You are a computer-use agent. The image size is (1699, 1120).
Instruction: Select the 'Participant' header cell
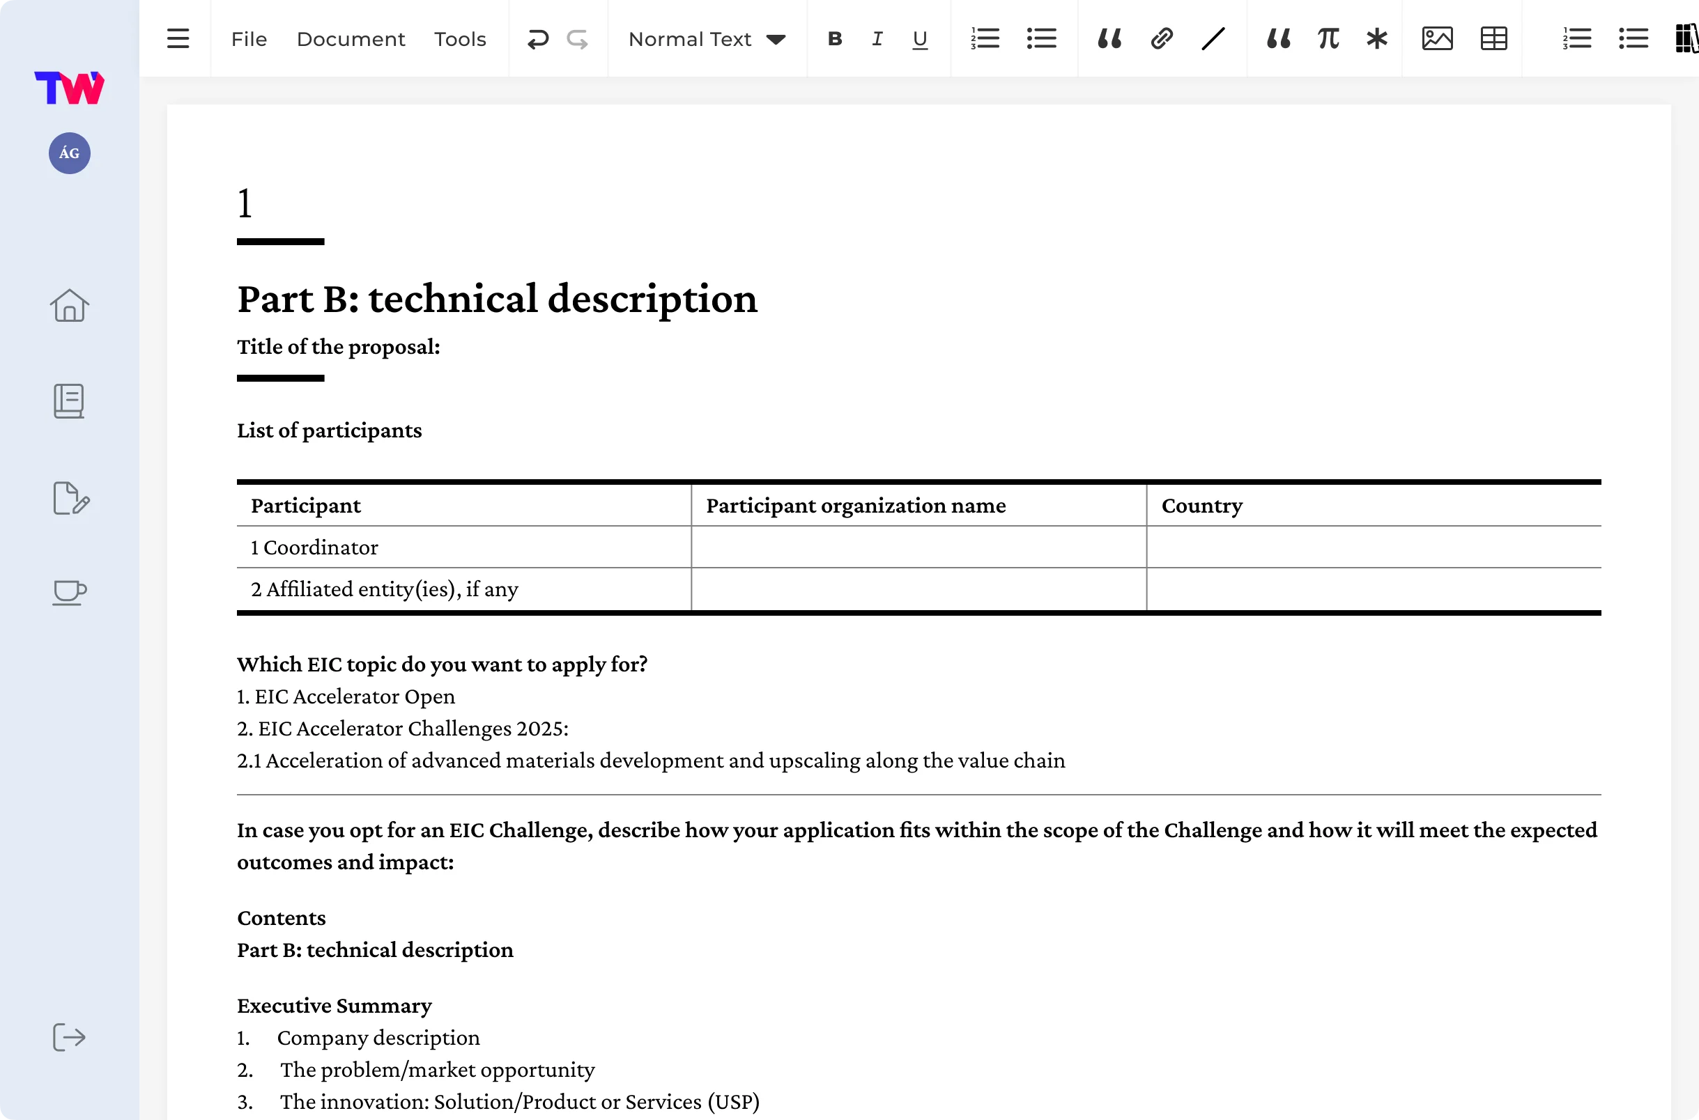tap(463, 506)
